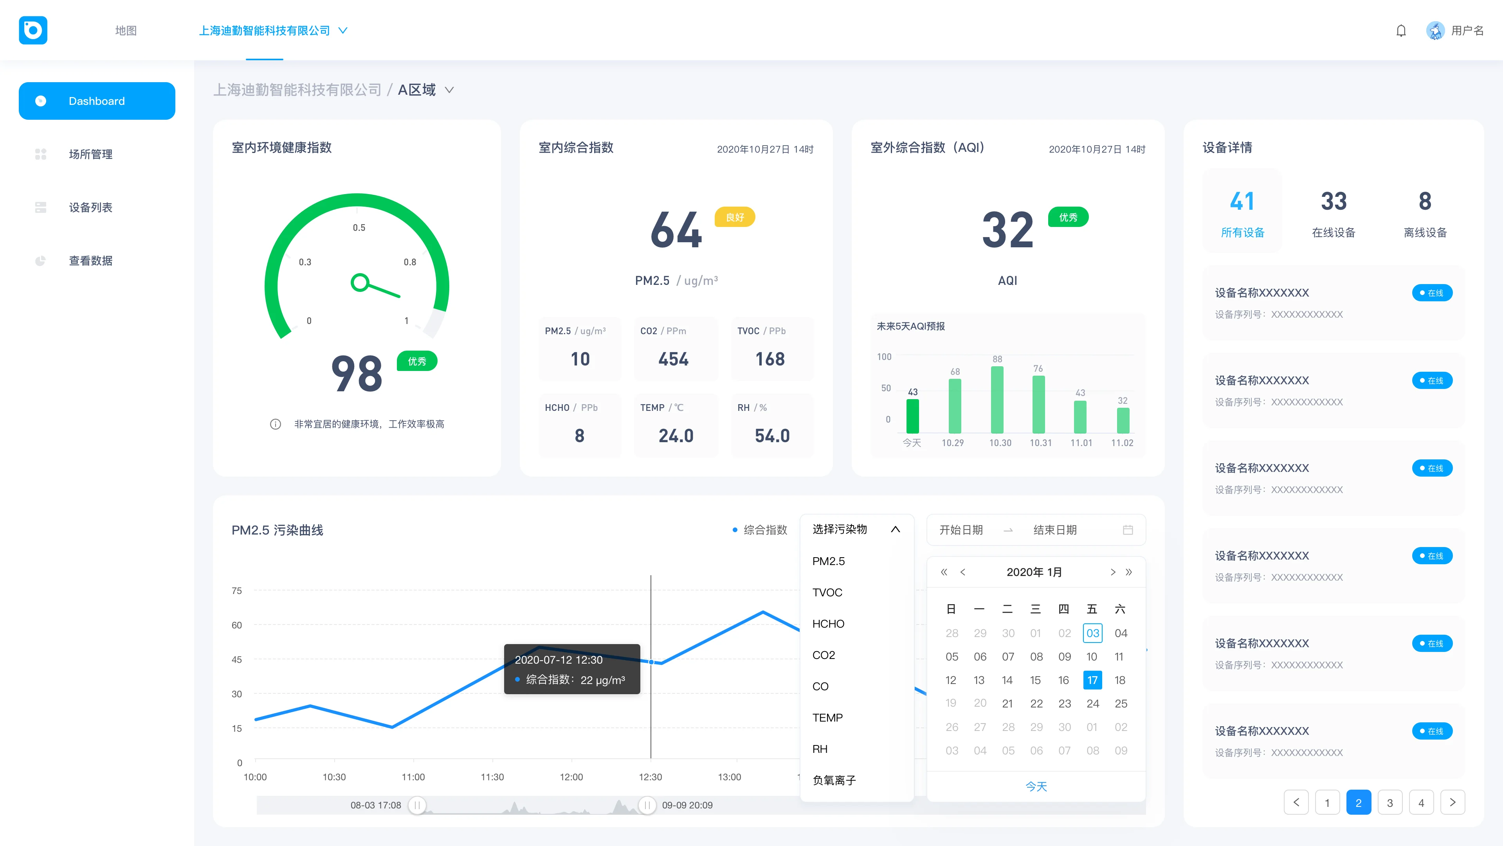Click the calendar icon in date range field
This screenshot has height=846, width=1503.
(1128, 530)
